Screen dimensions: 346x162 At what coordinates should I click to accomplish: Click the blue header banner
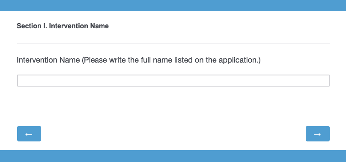tap(173, 6)
